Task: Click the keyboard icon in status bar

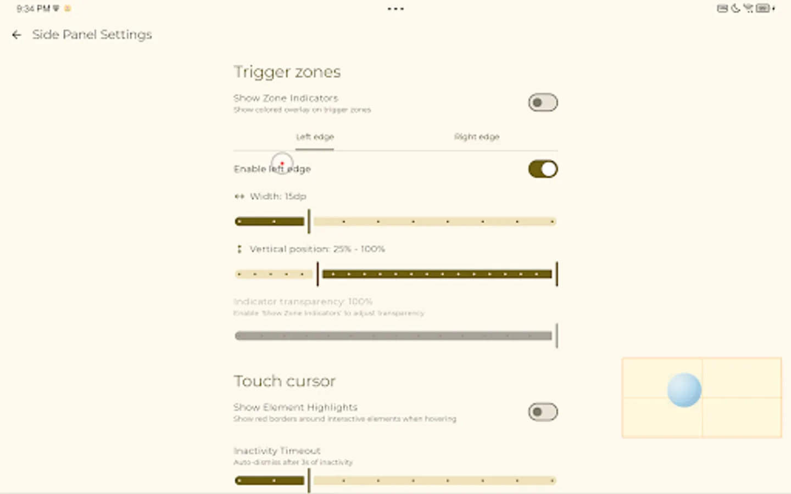Action: point(722,8)
